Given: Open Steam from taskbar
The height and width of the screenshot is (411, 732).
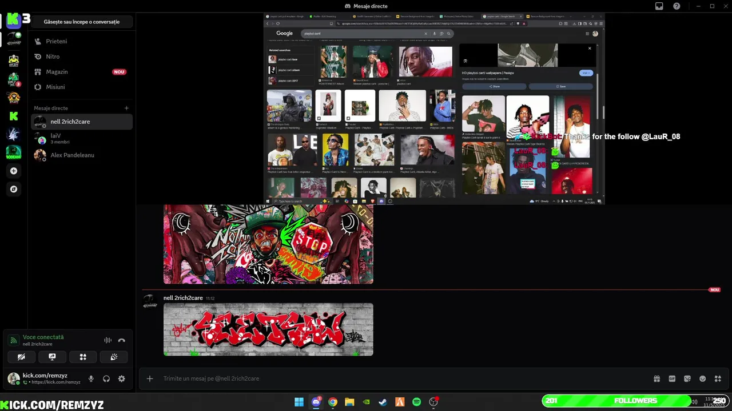Looking at the screenshot, I should (x=383, y=402).
